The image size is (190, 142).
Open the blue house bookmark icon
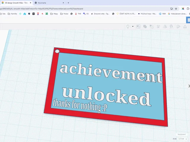click(25, 14)
